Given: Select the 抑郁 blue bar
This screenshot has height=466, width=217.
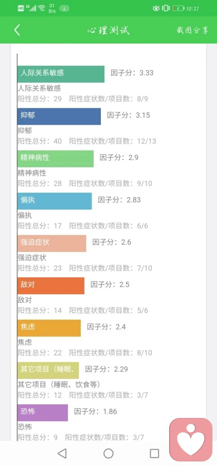Looking at the screenshot, I should [x=59, y=116].
